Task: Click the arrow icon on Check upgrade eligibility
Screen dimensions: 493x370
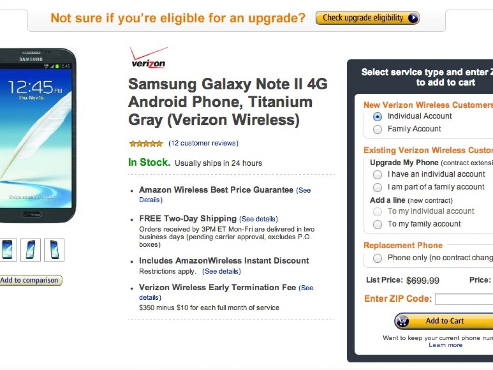Action: (412, 18)
